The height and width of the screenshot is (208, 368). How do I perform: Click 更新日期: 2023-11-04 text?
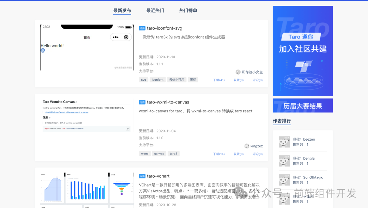tap(157, 131)
